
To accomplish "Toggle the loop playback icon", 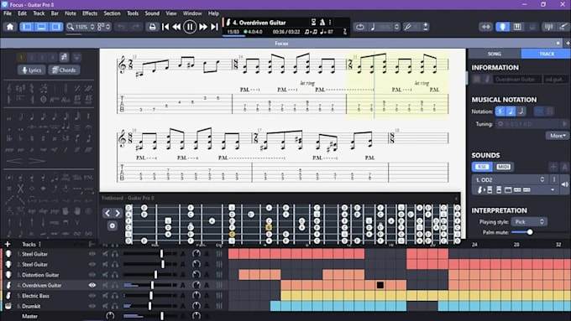I will [359, 27].
